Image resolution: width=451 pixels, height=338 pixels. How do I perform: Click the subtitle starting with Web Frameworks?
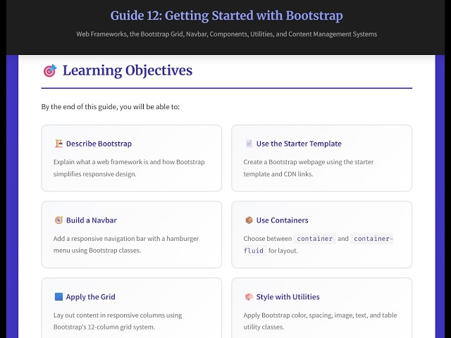(227, 34)
